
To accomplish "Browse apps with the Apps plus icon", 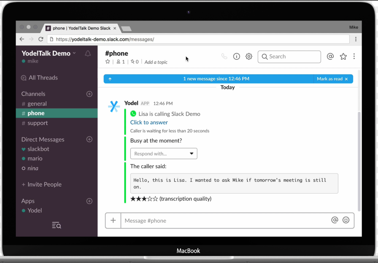I will 89,201.
